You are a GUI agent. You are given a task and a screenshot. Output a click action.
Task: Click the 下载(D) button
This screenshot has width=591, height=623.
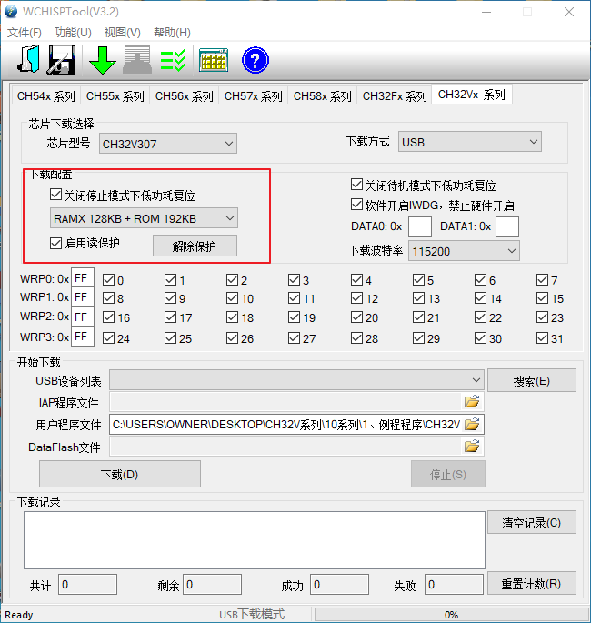point(119,474)
